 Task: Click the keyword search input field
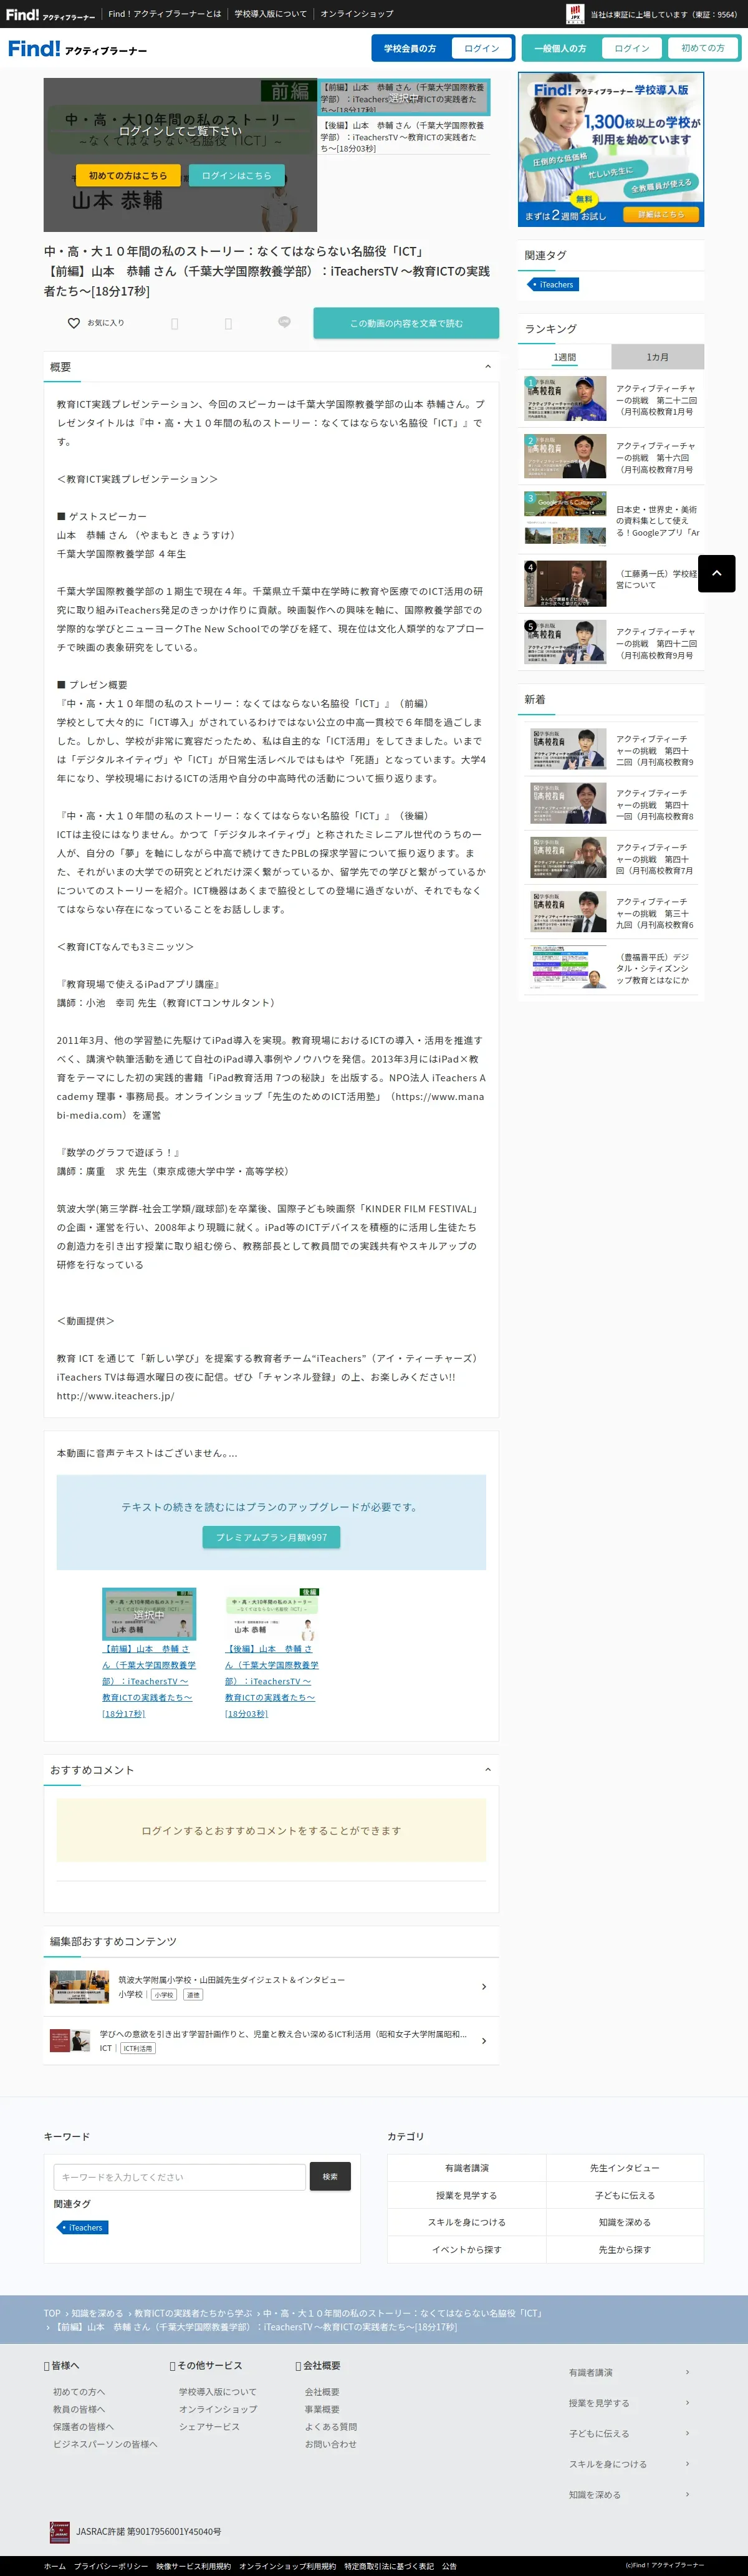[x=180, y=2177]
